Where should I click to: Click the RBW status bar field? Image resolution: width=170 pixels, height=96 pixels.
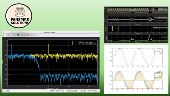[57, 91]
